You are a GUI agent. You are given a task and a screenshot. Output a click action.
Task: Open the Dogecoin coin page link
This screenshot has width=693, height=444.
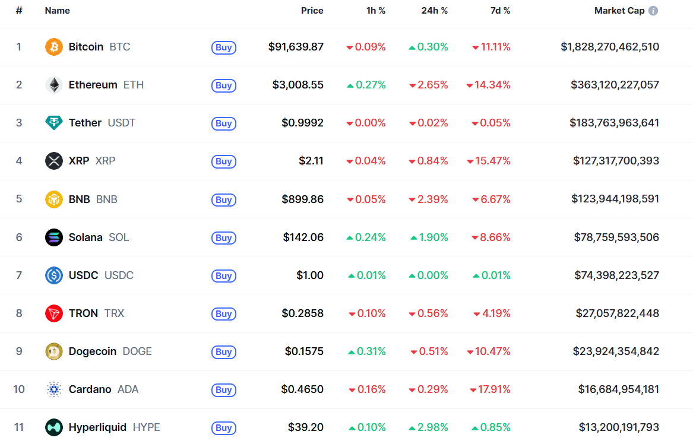tap(92, 351)
